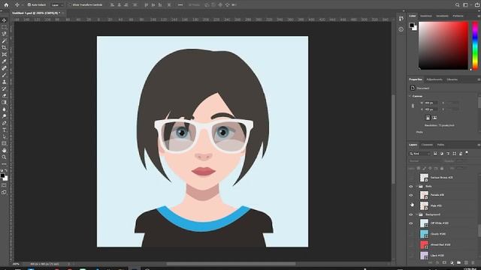Hide the Body group layer
Image resolution: width=481 pixels, height=270 pixels.
tap(411, 187)
